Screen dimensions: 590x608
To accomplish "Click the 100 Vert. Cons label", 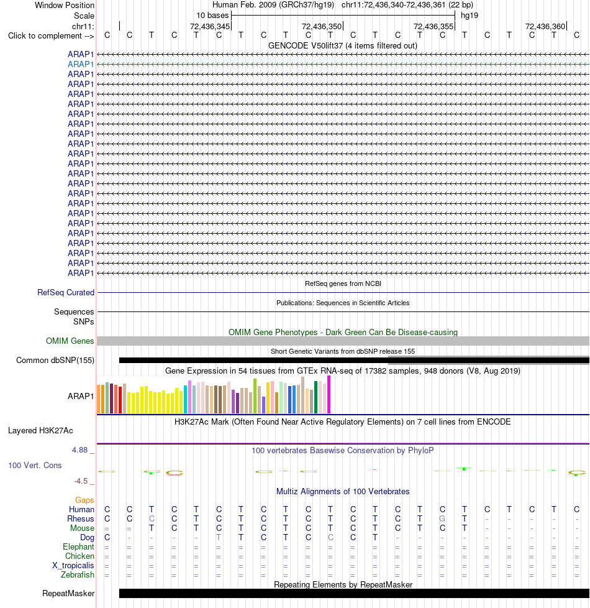I will 35,465.
